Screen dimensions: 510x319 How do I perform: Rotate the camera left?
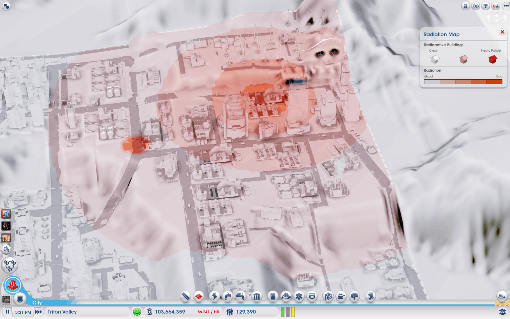(489, 18)
